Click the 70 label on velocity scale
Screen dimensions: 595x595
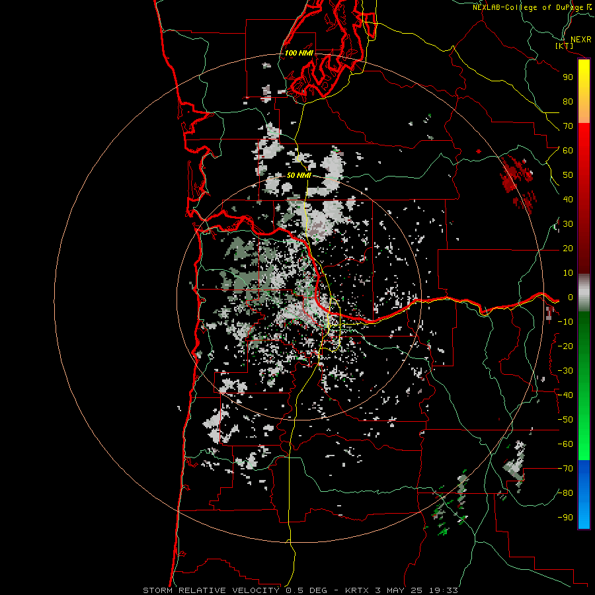[568, 126]
